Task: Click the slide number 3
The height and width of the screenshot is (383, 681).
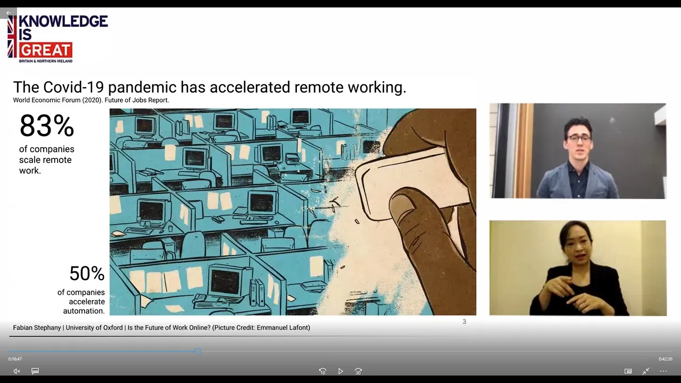Action: [464, 322]
